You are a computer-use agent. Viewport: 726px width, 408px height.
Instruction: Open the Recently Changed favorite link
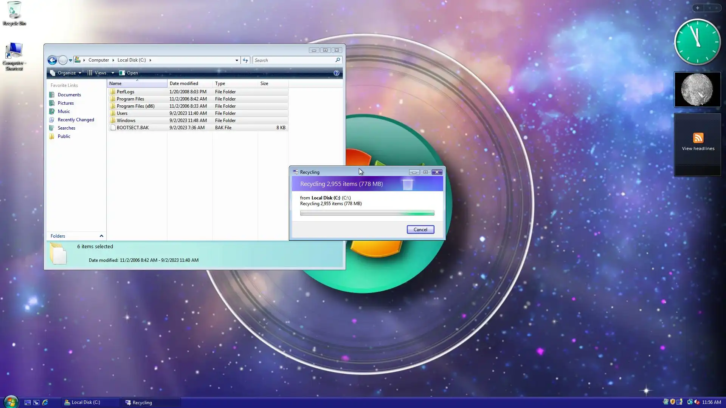tap(76, 120)
